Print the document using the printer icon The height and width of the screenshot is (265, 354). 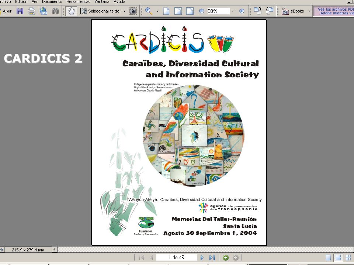32,11
